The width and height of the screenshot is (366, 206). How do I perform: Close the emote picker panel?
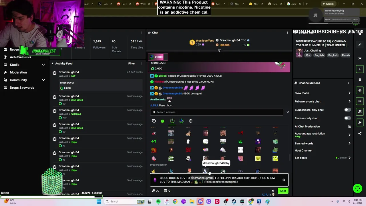tap(288, 112)
